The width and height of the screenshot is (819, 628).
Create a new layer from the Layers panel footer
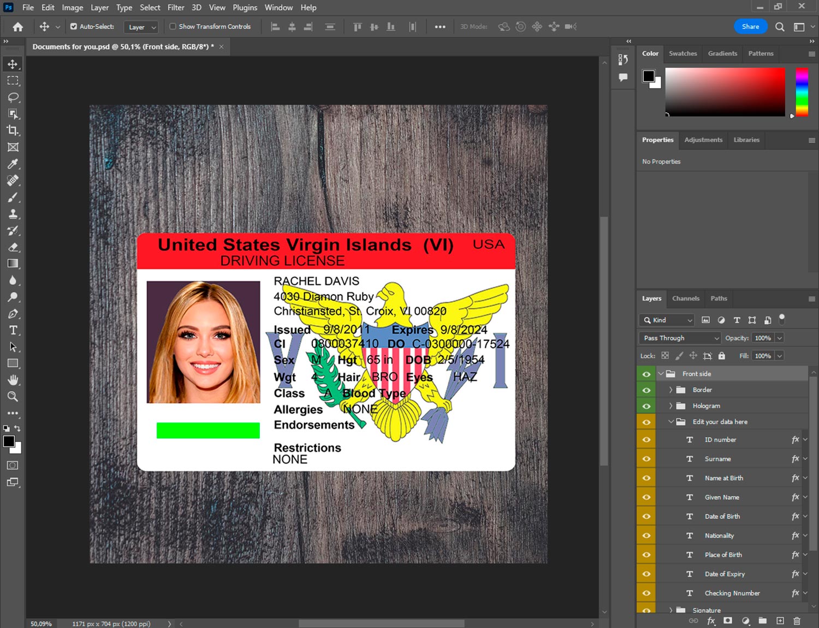pos(780,621)
